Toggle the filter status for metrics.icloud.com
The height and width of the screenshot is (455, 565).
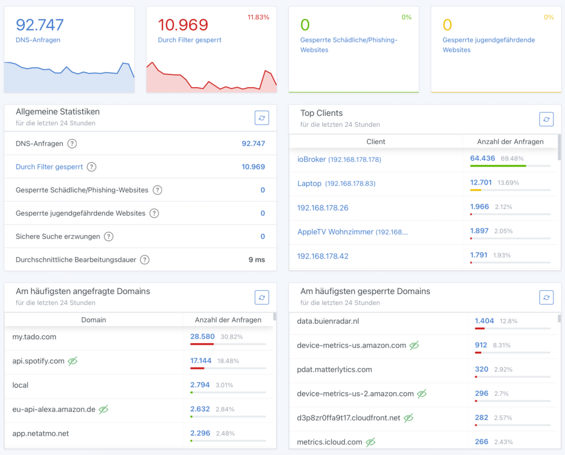tap(370, 442)
